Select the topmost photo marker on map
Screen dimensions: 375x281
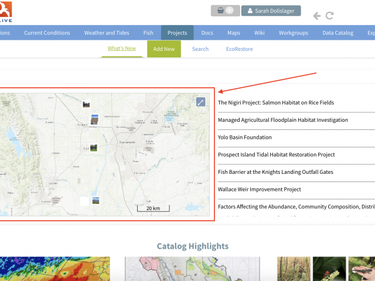87,104
